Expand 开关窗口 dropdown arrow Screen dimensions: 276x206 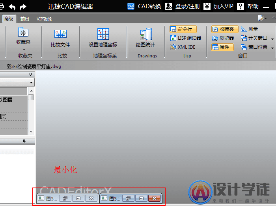pyautogui.click(x=272, y=39)
